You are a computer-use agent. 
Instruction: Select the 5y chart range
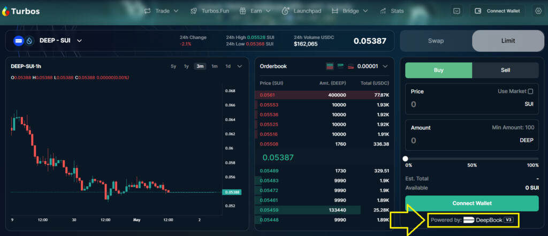[173, 66]
